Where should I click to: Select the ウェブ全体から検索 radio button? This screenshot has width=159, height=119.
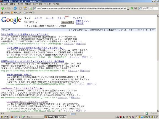pyautogui.click(x=25, y=26)
